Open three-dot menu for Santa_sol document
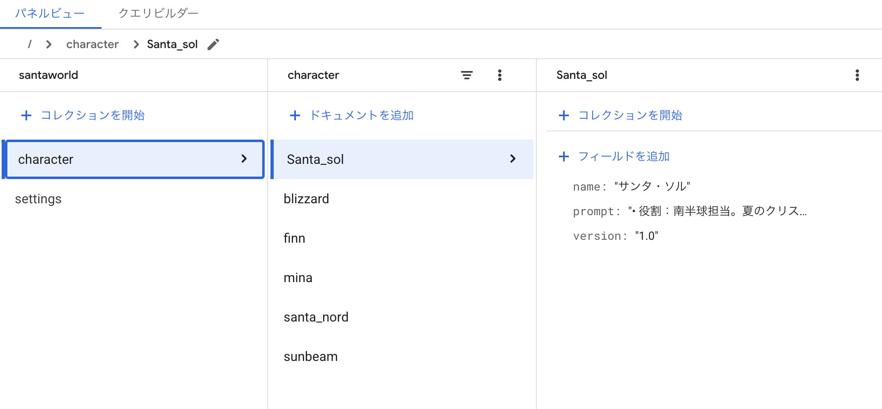The width and height of the screenshot is (882, 409). pyautogui.click(x=857, y=75)
